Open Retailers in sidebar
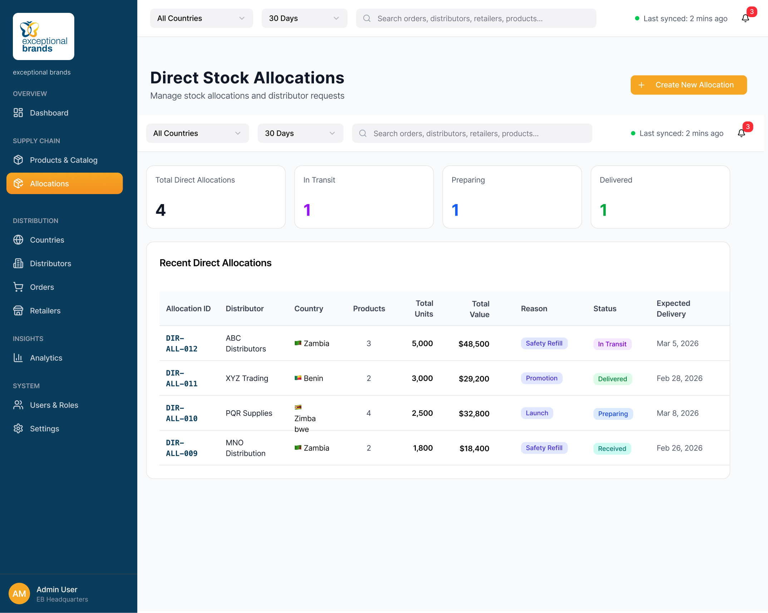768x613 pixels. 65,311
